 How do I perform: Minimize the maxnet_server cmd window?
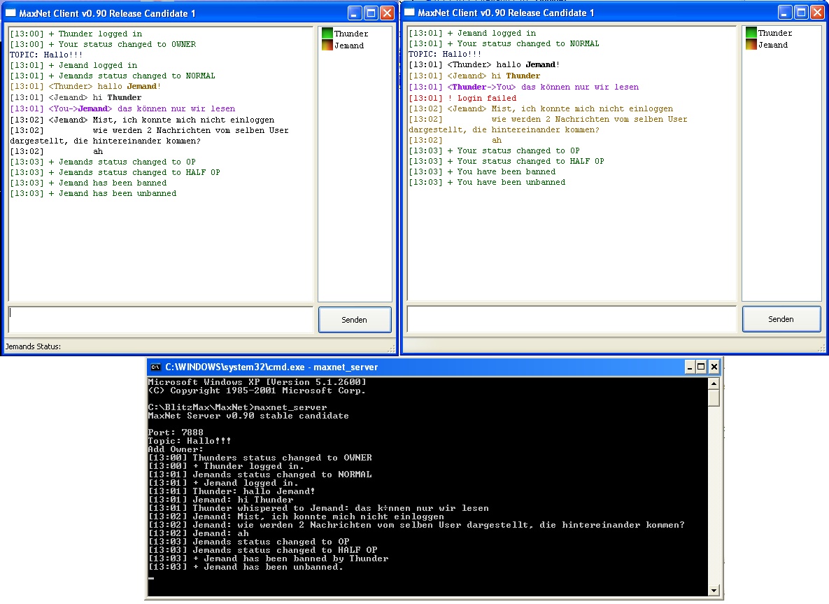[x=688, y=367]
